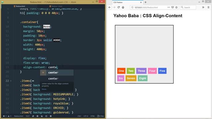This screenshot has width=212, height=119.
Task: Switch to the second Atom editor tab
Action: coord(56,6)
